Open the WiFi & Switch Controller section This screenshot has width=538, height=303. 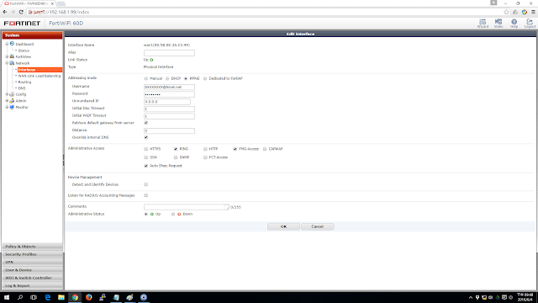tap(32, 278)
